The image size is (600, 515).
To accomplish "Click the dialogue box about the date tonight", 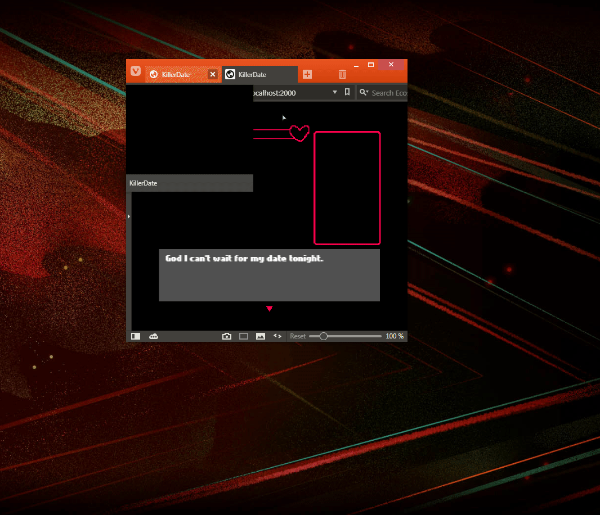I will click(x=270, y=275).
